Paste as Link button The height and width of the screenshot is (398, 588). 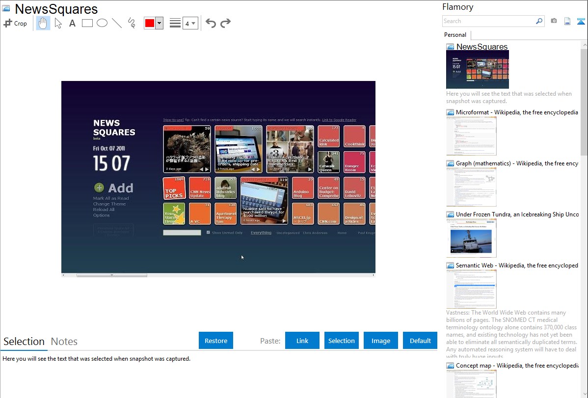[x=302, y=341]
